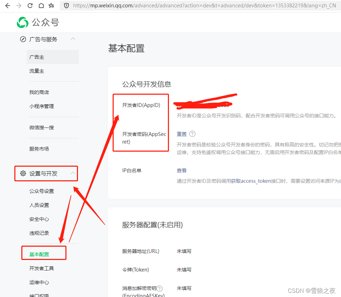Open 小程序管理 in the sidebar
This screenshot has width=341, height=297.
(x=42, y=106)
